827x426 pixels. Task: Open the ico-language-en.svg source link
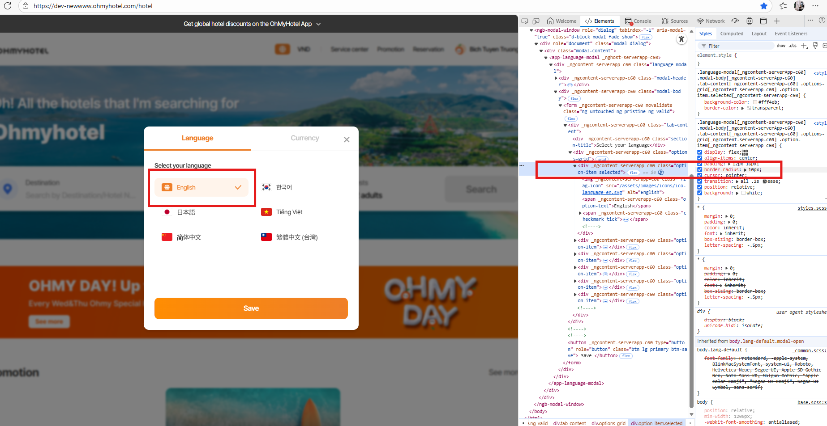coord(634,189)
